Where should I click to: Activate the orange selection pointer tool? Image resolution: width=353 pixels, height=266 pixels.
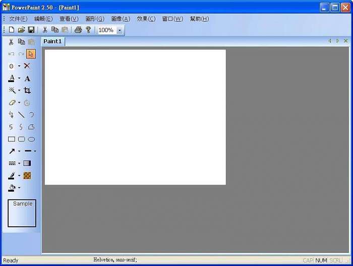(31, 54)
